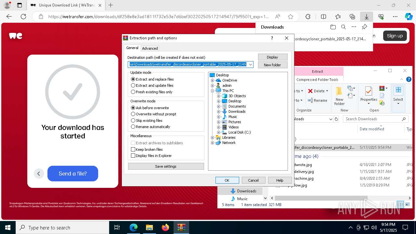Open Windows Start menu

coord(7,227)
